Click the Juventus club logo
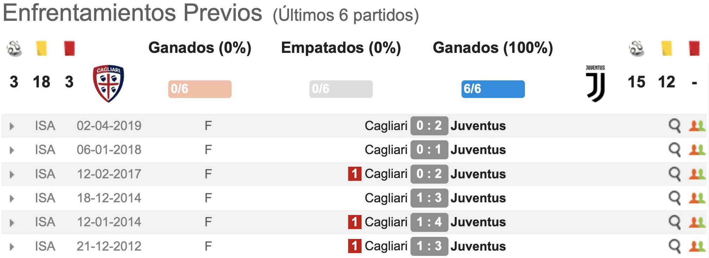The height and width of the screenshot is (258, 709). (596, 84)
